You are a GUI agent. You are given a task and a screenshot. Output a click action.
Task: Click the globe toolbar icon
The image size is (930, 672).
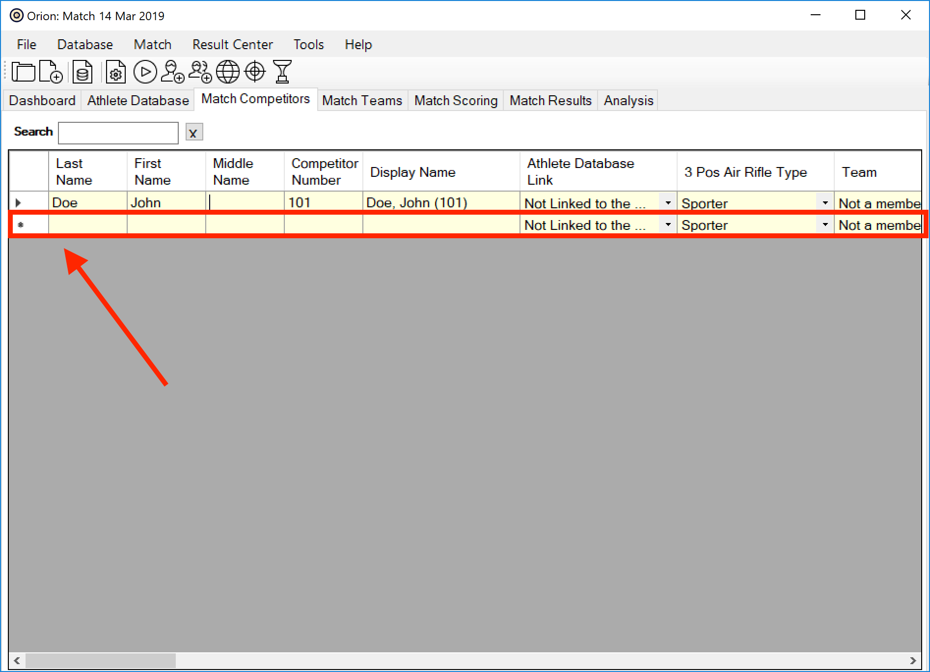[228, 72]
